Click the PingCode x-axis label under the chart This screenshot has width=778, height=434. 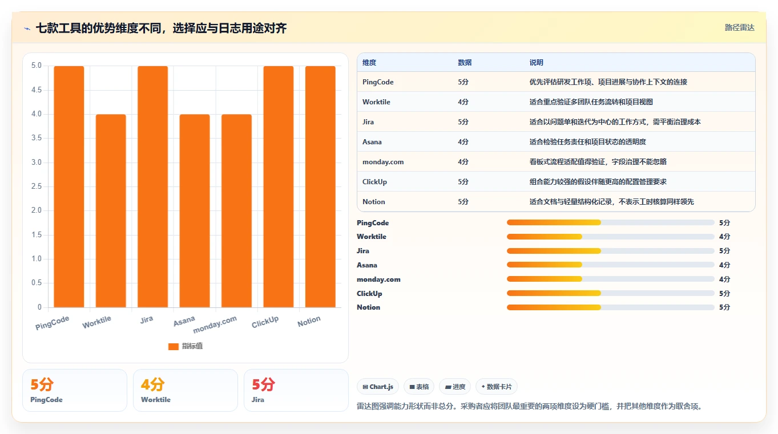(53, 323)
